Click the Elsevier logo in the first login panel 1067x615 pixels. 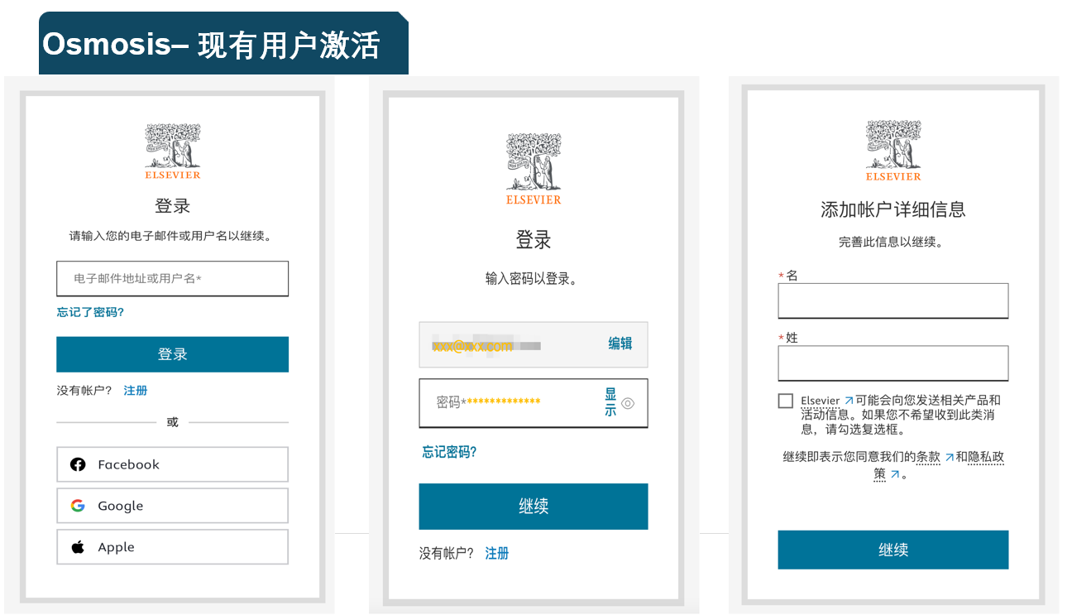173,151
